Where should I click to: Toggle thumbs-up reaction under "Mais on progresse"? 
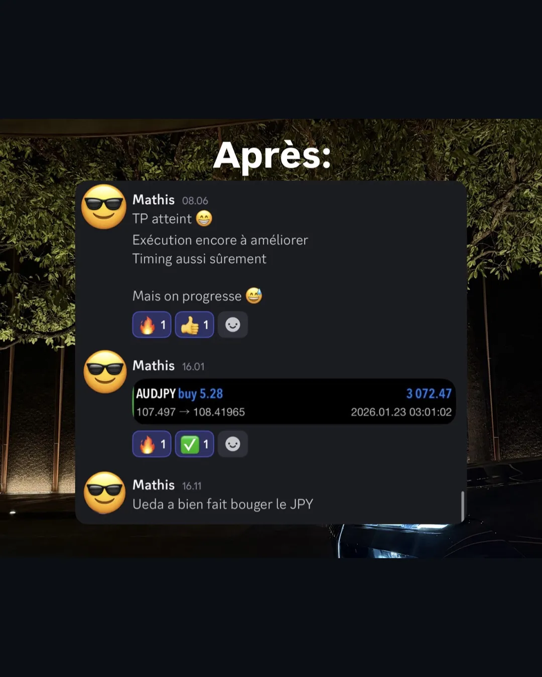click(x=195, y=325)
